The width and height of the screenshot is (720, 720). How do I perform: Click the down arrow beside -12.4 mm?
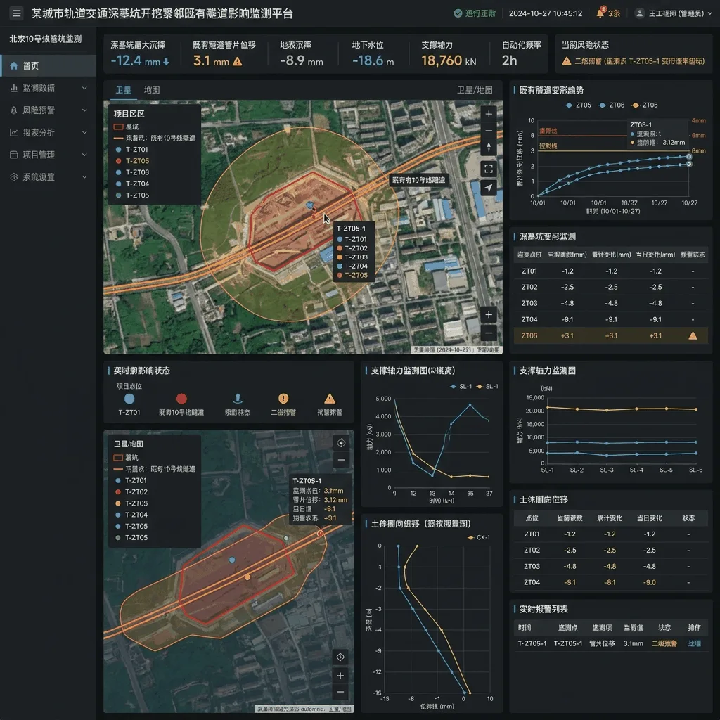point(166,62)
